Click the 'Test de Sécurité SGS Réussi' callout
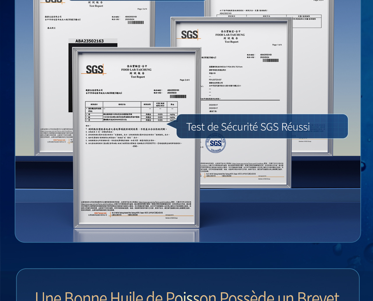 pos(262,126)
